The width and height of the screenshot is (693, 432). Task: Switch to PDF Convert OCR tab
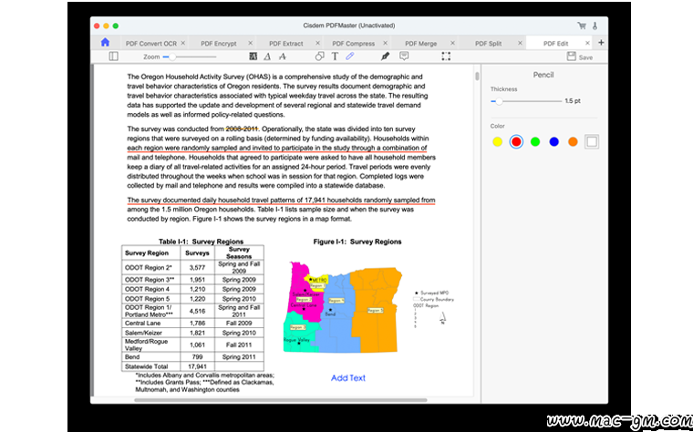[151, 43]
